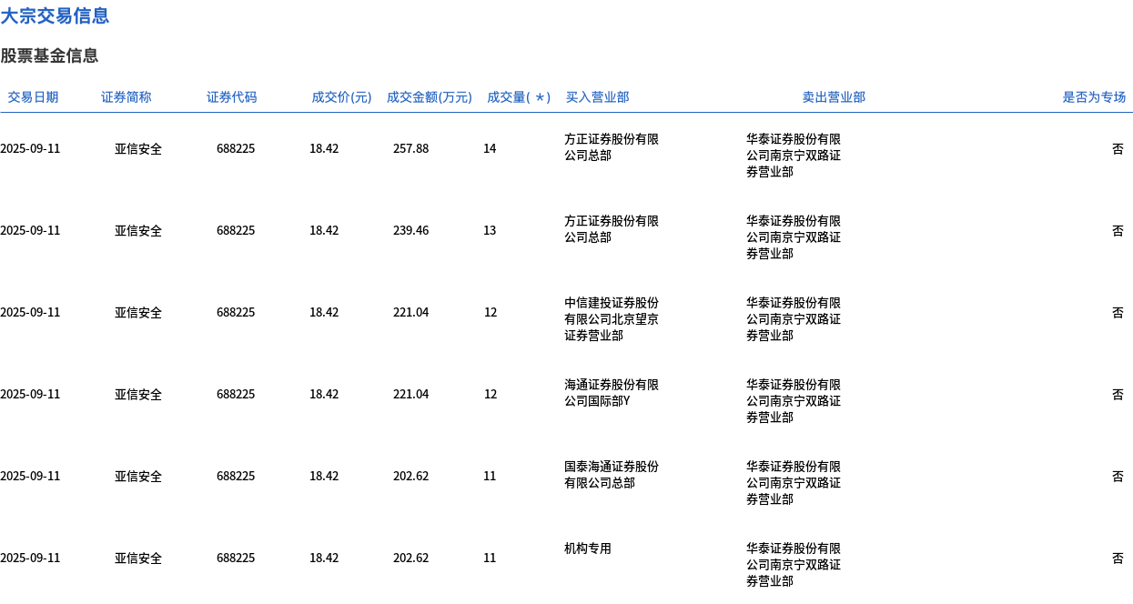Screen dimensions: 1133x604
Task: Click price 18.42 in the 国泰海通 row
Action: tap(324, 476)
